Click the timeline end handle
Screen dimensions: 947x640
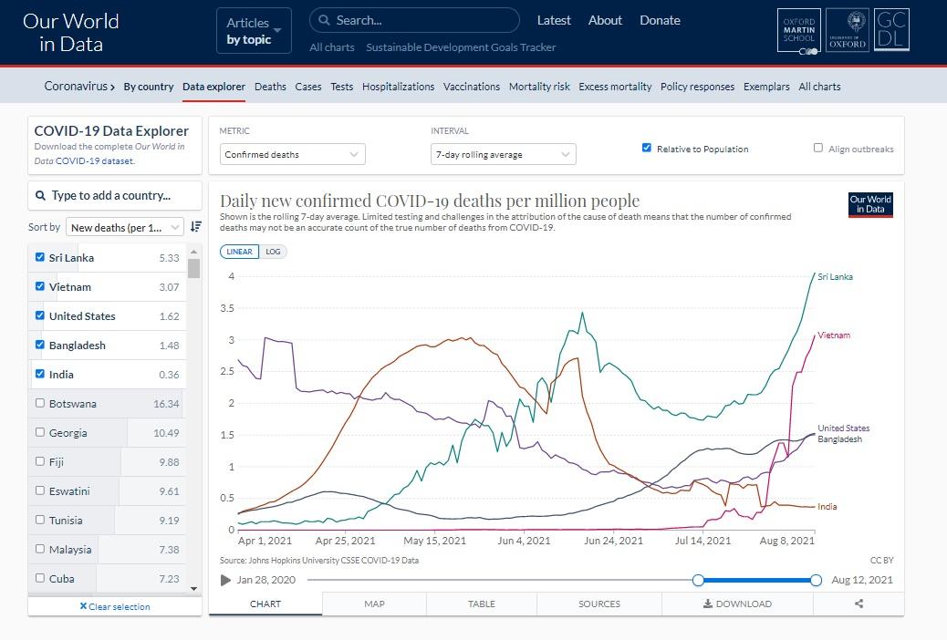(816, 580)
